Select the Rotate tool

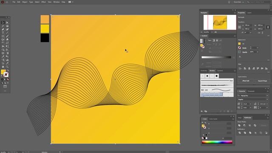pos(3,43)
